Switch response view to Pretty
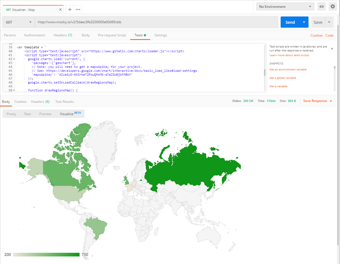Image resolution: width=340 pixels, height=264 pixels. click(11, 114)
